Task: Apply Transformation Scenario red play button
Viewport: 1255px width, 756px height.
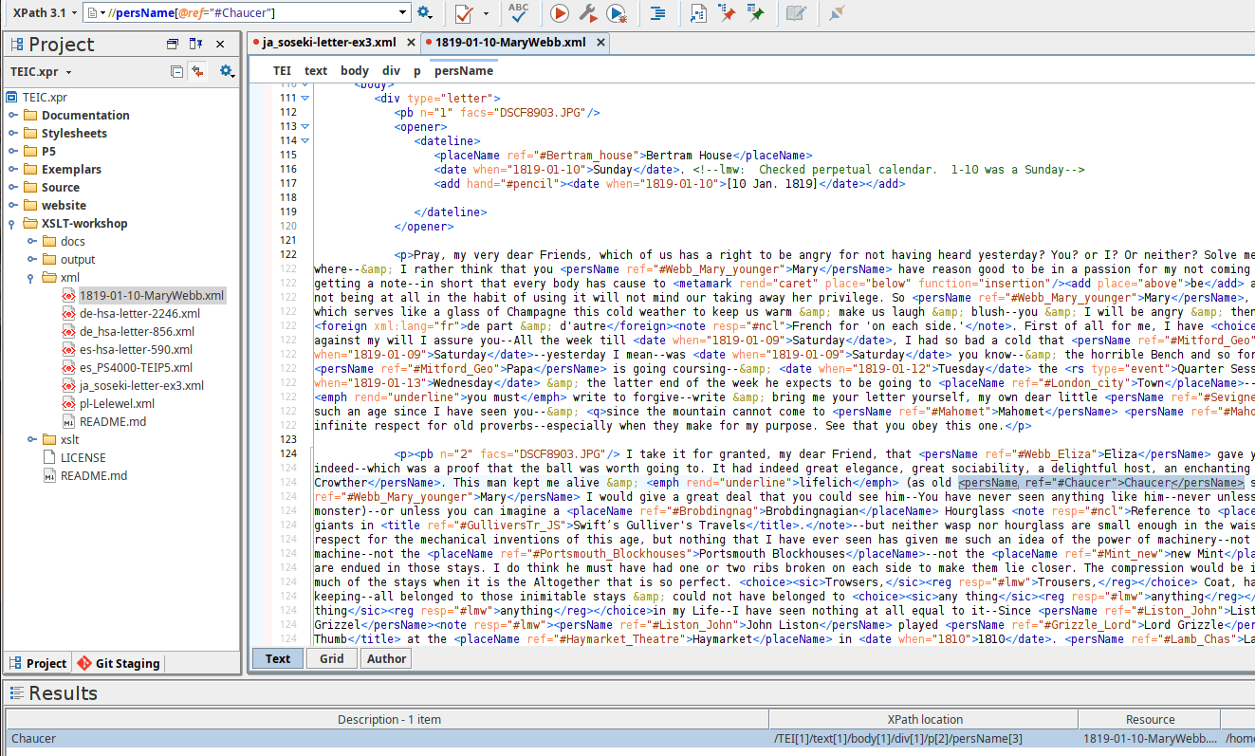Action: coord(559,13)
